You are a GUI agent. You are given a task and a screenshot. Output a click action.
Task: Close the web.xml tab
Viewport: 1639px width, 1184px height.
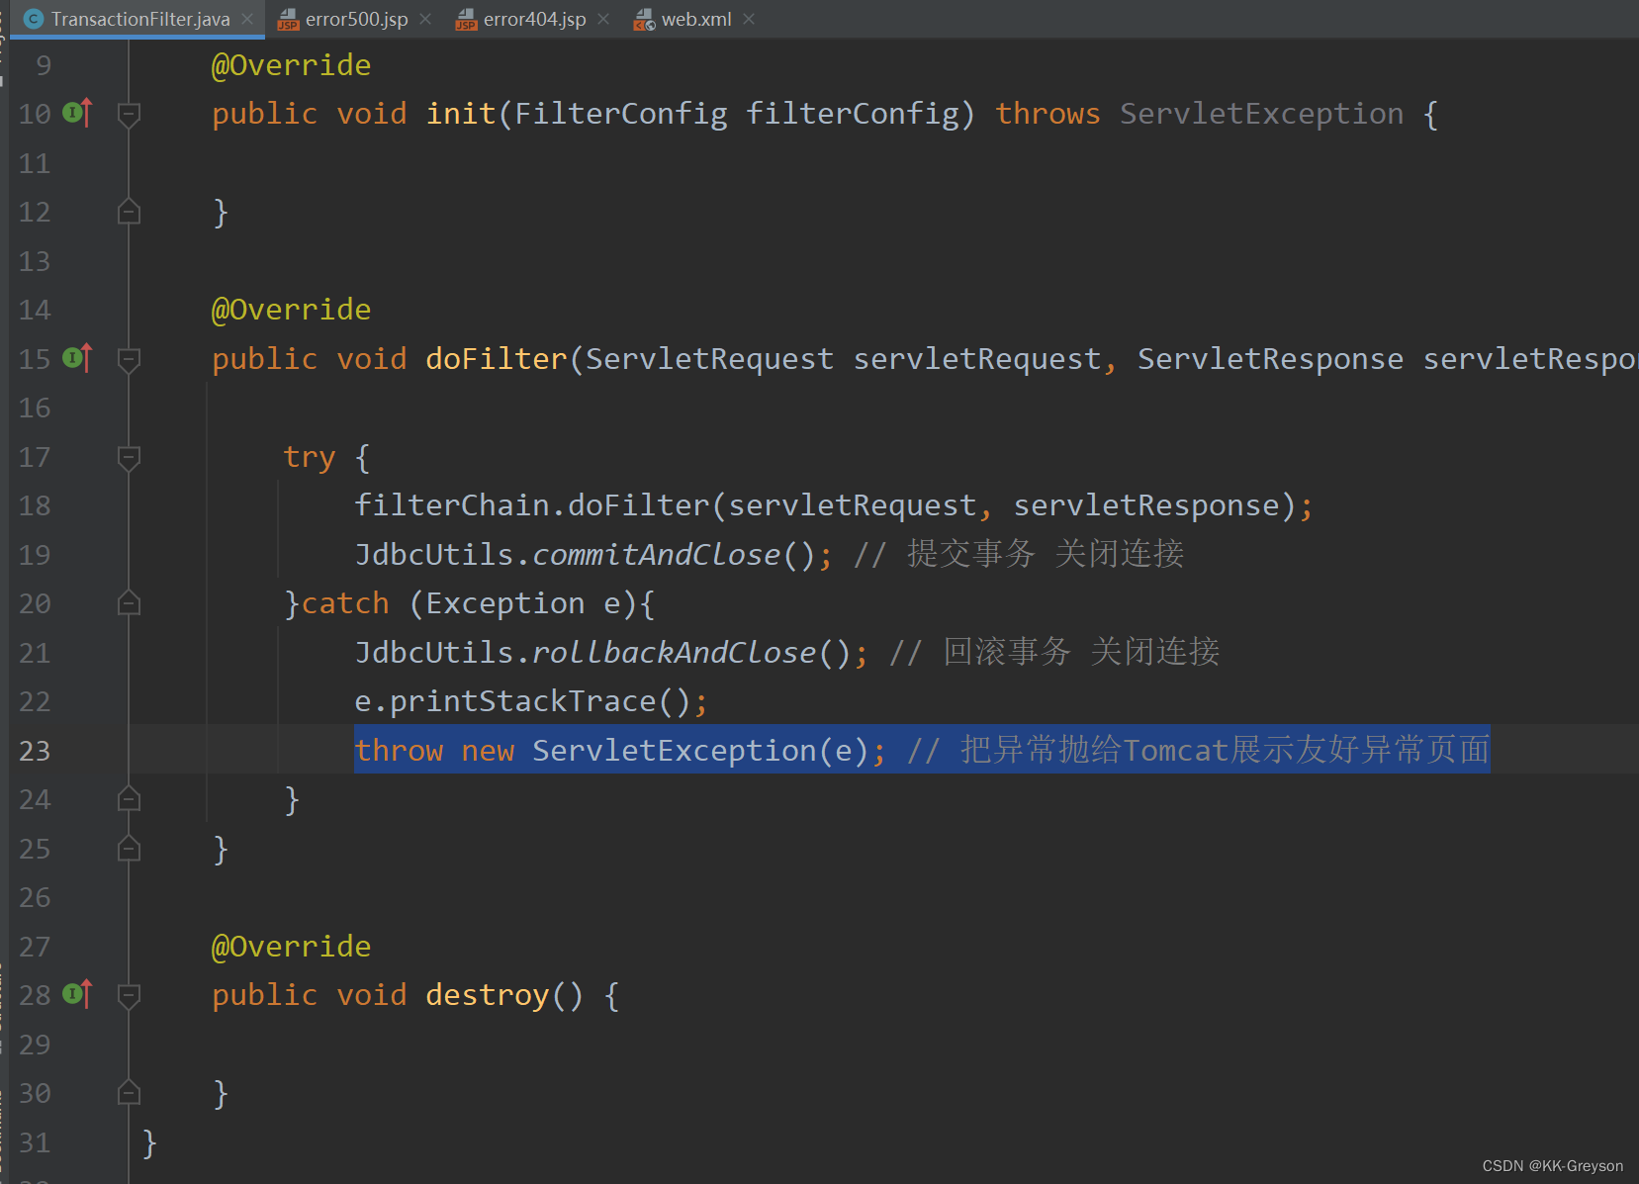tap(749, 19)
